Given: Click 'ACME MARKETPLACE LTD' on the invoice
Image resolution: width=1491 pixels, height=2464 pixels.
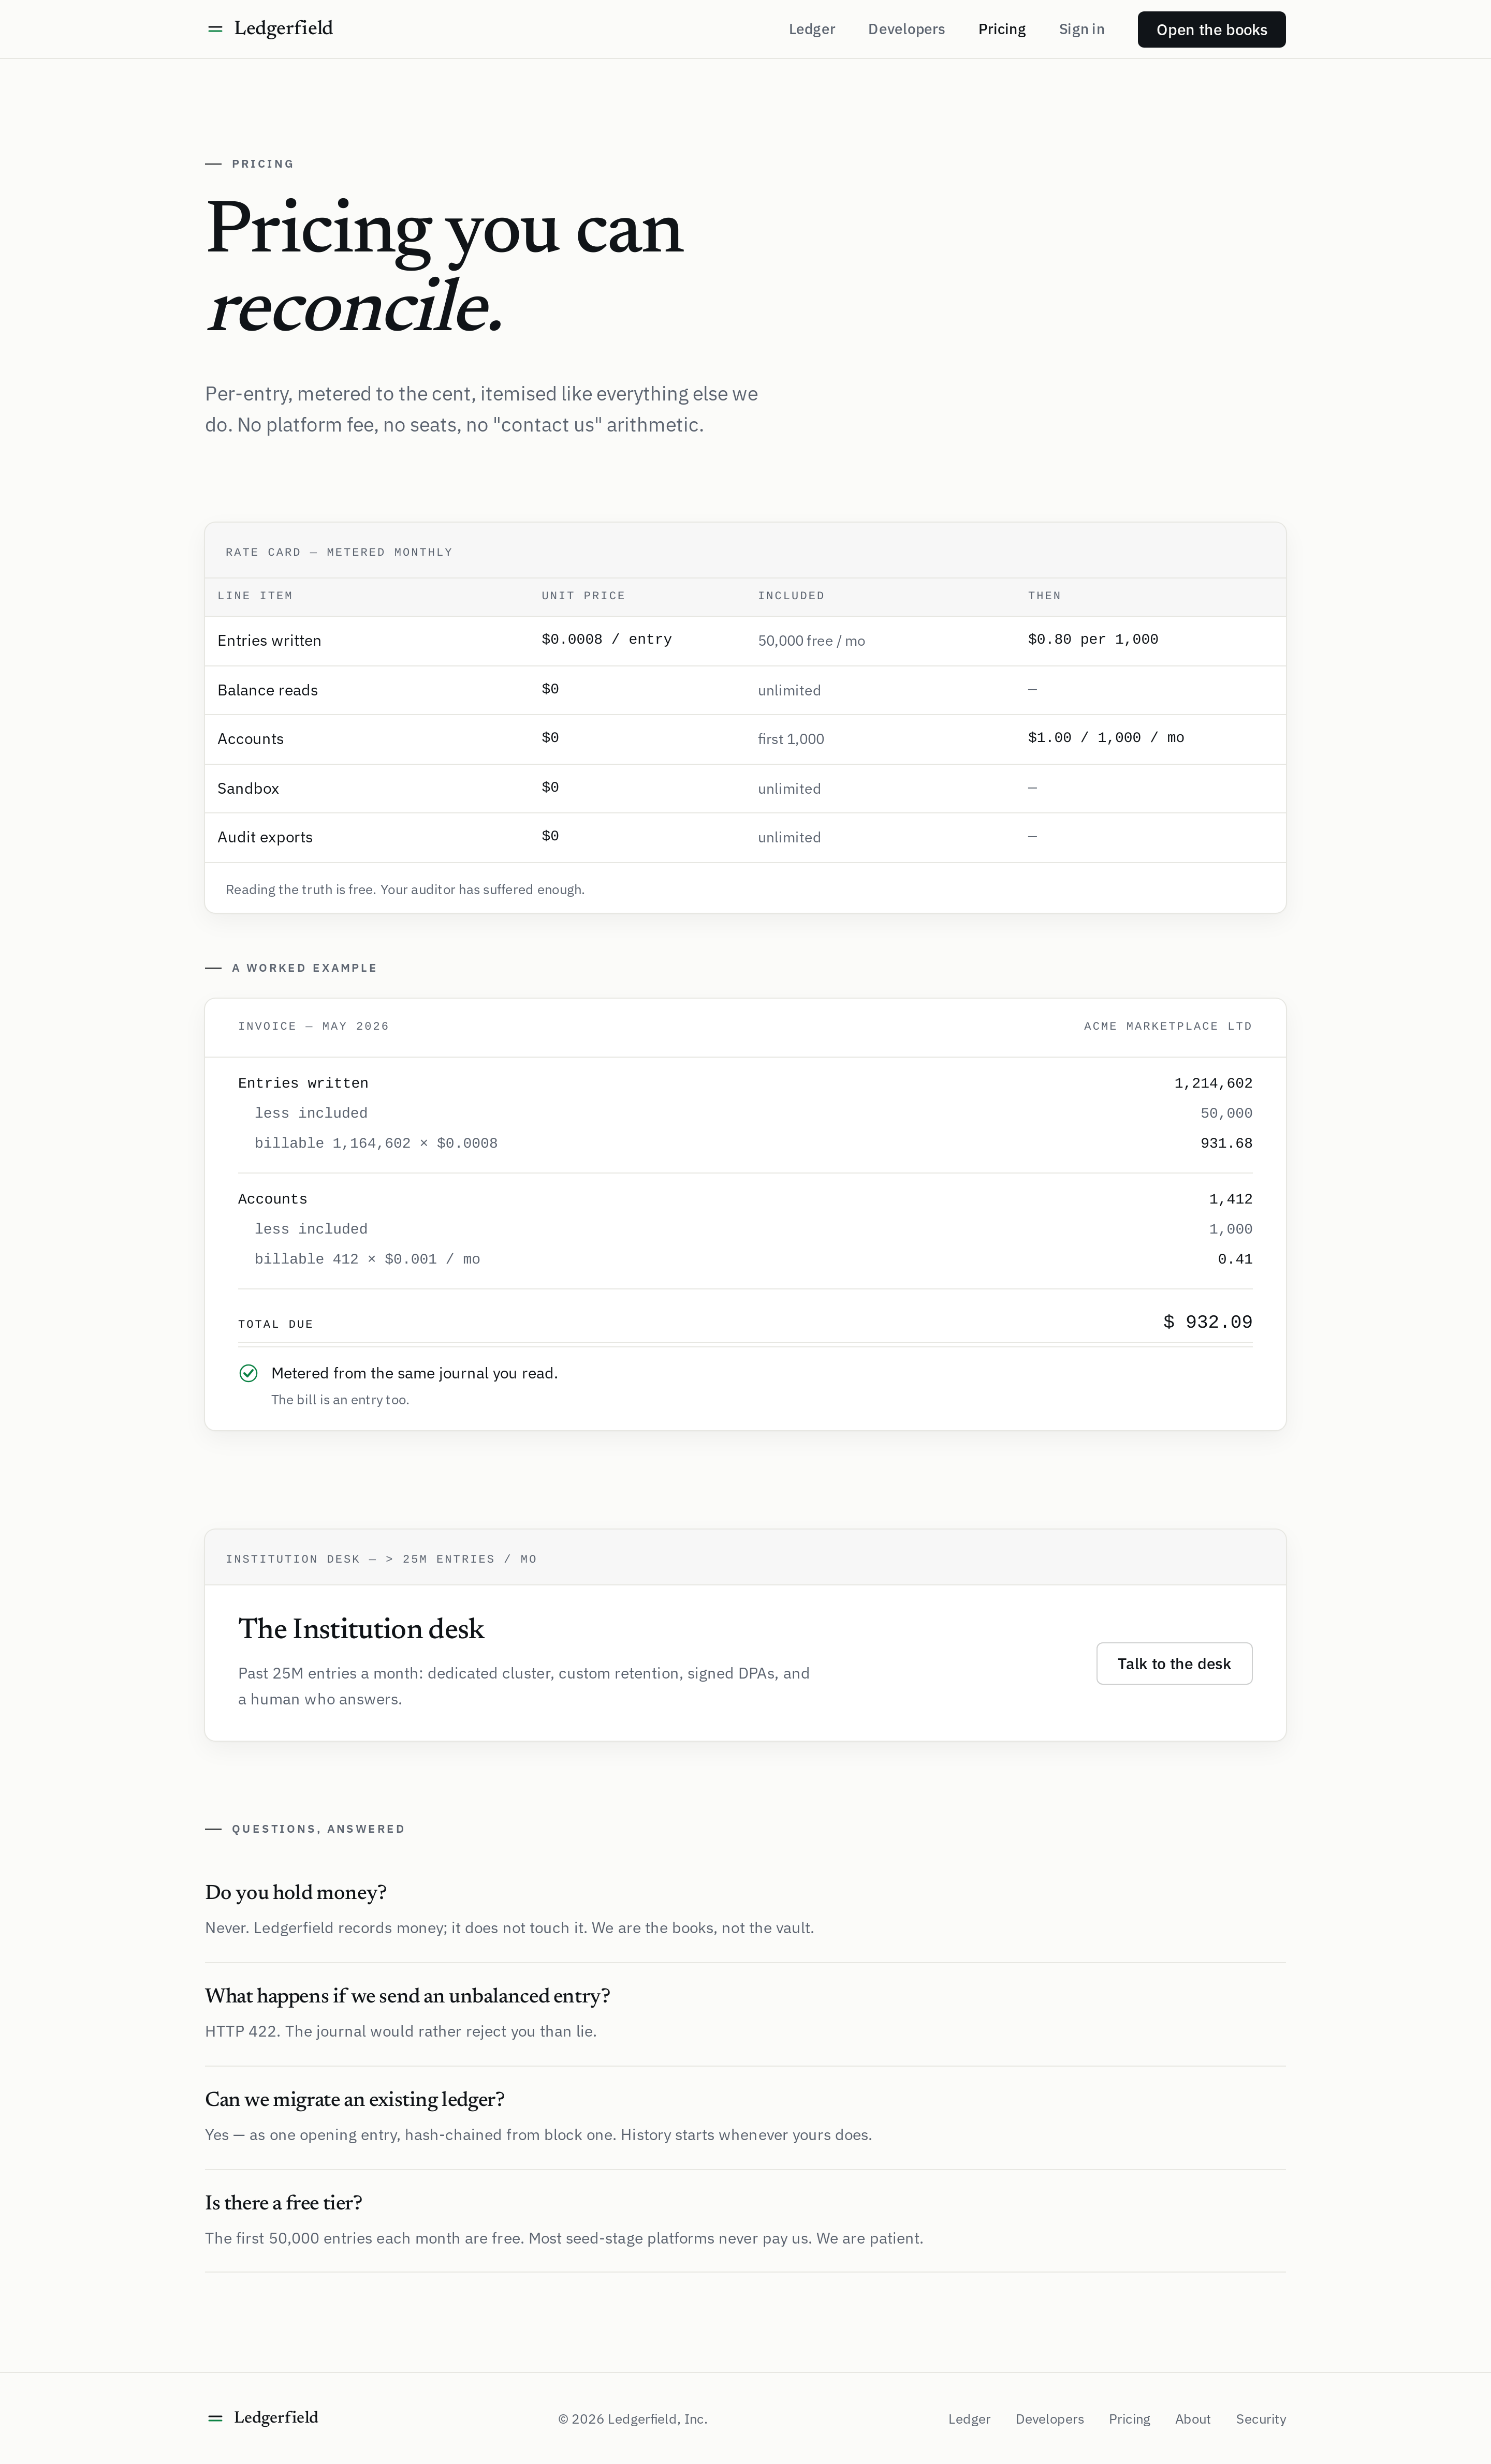Looking at the screenshot, I should coord(1168,1026).
